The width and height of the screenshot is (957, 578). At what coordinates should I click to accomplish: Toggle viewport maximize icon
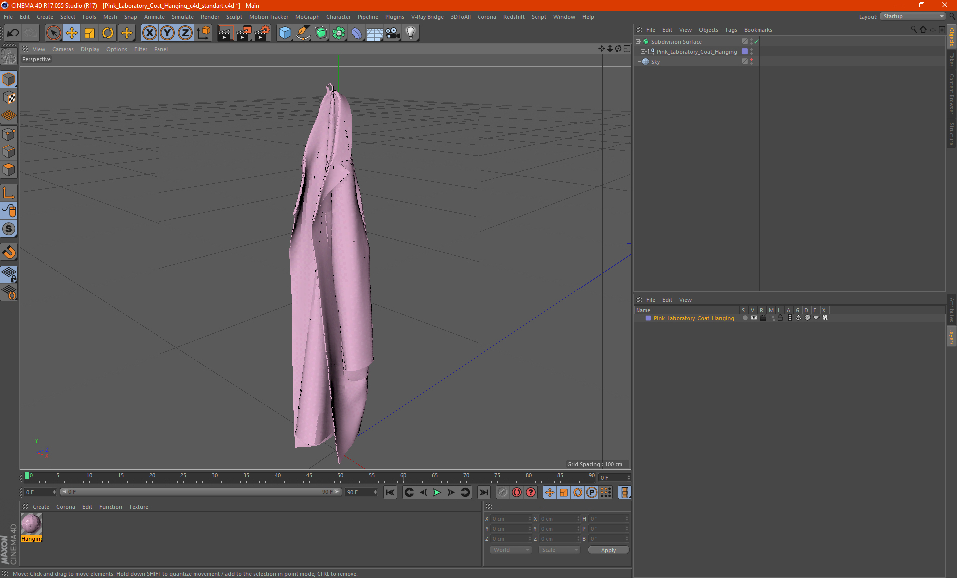click(627, 49)
